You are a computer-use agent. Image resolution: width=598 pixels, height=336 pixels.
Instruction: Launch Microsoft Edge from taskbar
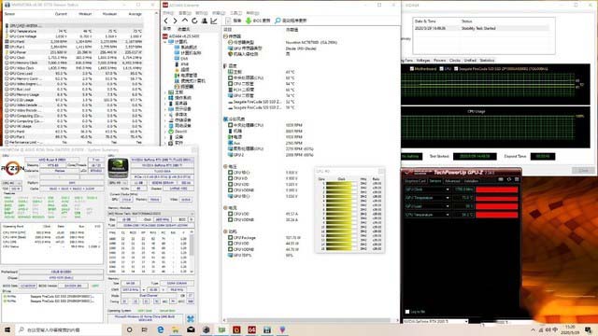(x=160, y=329)
